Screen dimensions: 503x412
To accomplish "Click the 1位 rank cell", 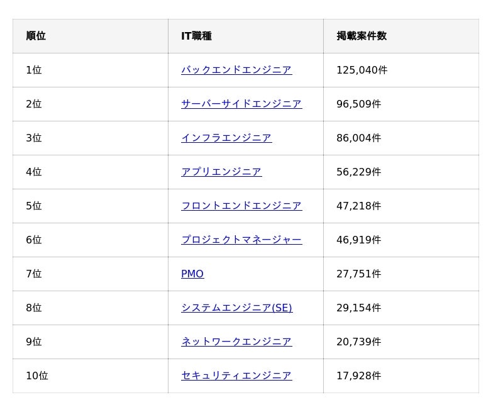I will (34, 70).
